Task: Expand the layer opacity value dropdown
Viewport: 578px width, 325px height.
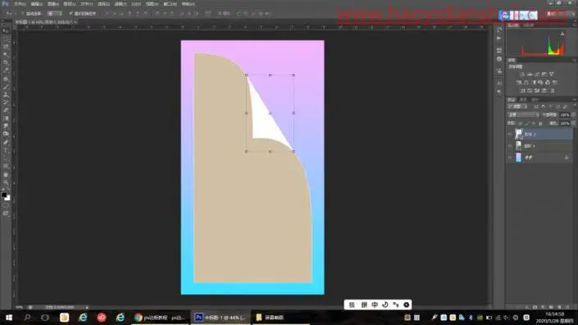Action: click(573, 115)
